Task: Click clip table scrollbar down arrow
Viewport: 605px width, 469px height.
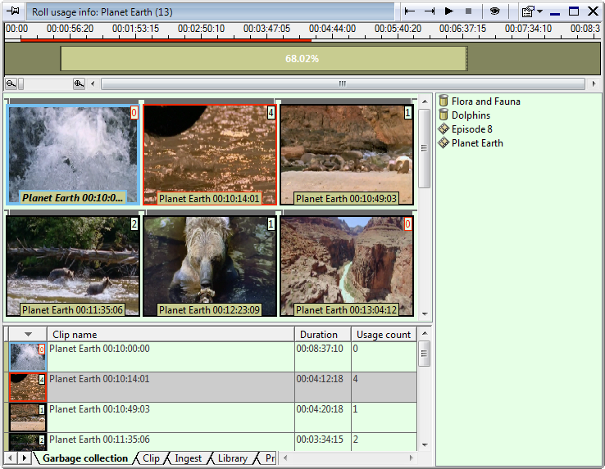Action: (x=425, y=445)
